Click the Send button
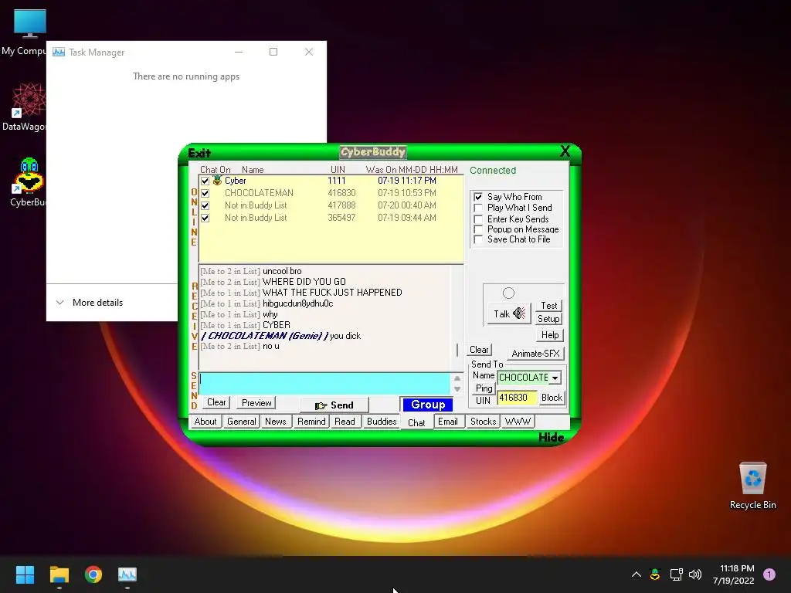791x593 pixels. point(334,405)
